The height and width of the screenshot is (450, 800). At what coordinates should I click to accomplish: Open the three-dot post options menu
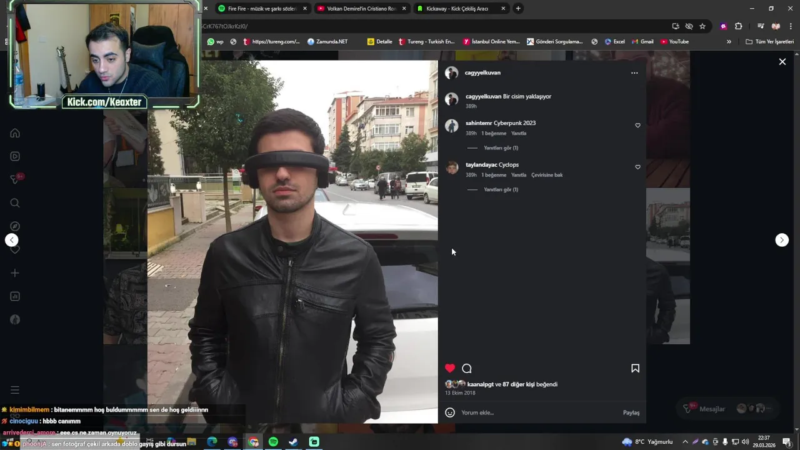(x=634, y=73)
